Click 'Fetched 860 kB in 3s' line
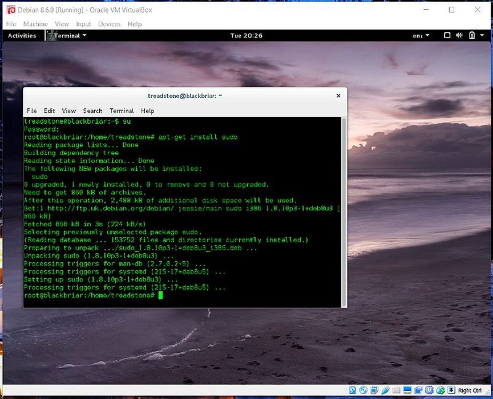The image size is (493, 399). (x=85, y=224)
